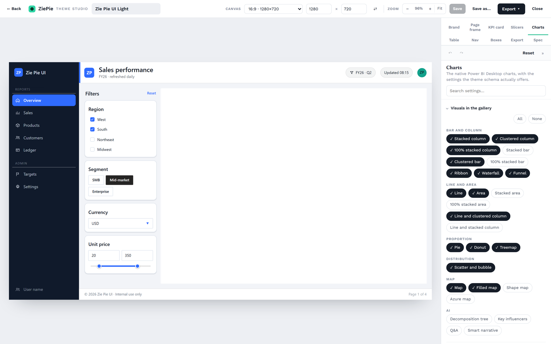Image resolution: width=551 pixels, height=344 pixels.
Task: Click the Ledger table icon
Action: pyautogui.click(x=18, y=150)
